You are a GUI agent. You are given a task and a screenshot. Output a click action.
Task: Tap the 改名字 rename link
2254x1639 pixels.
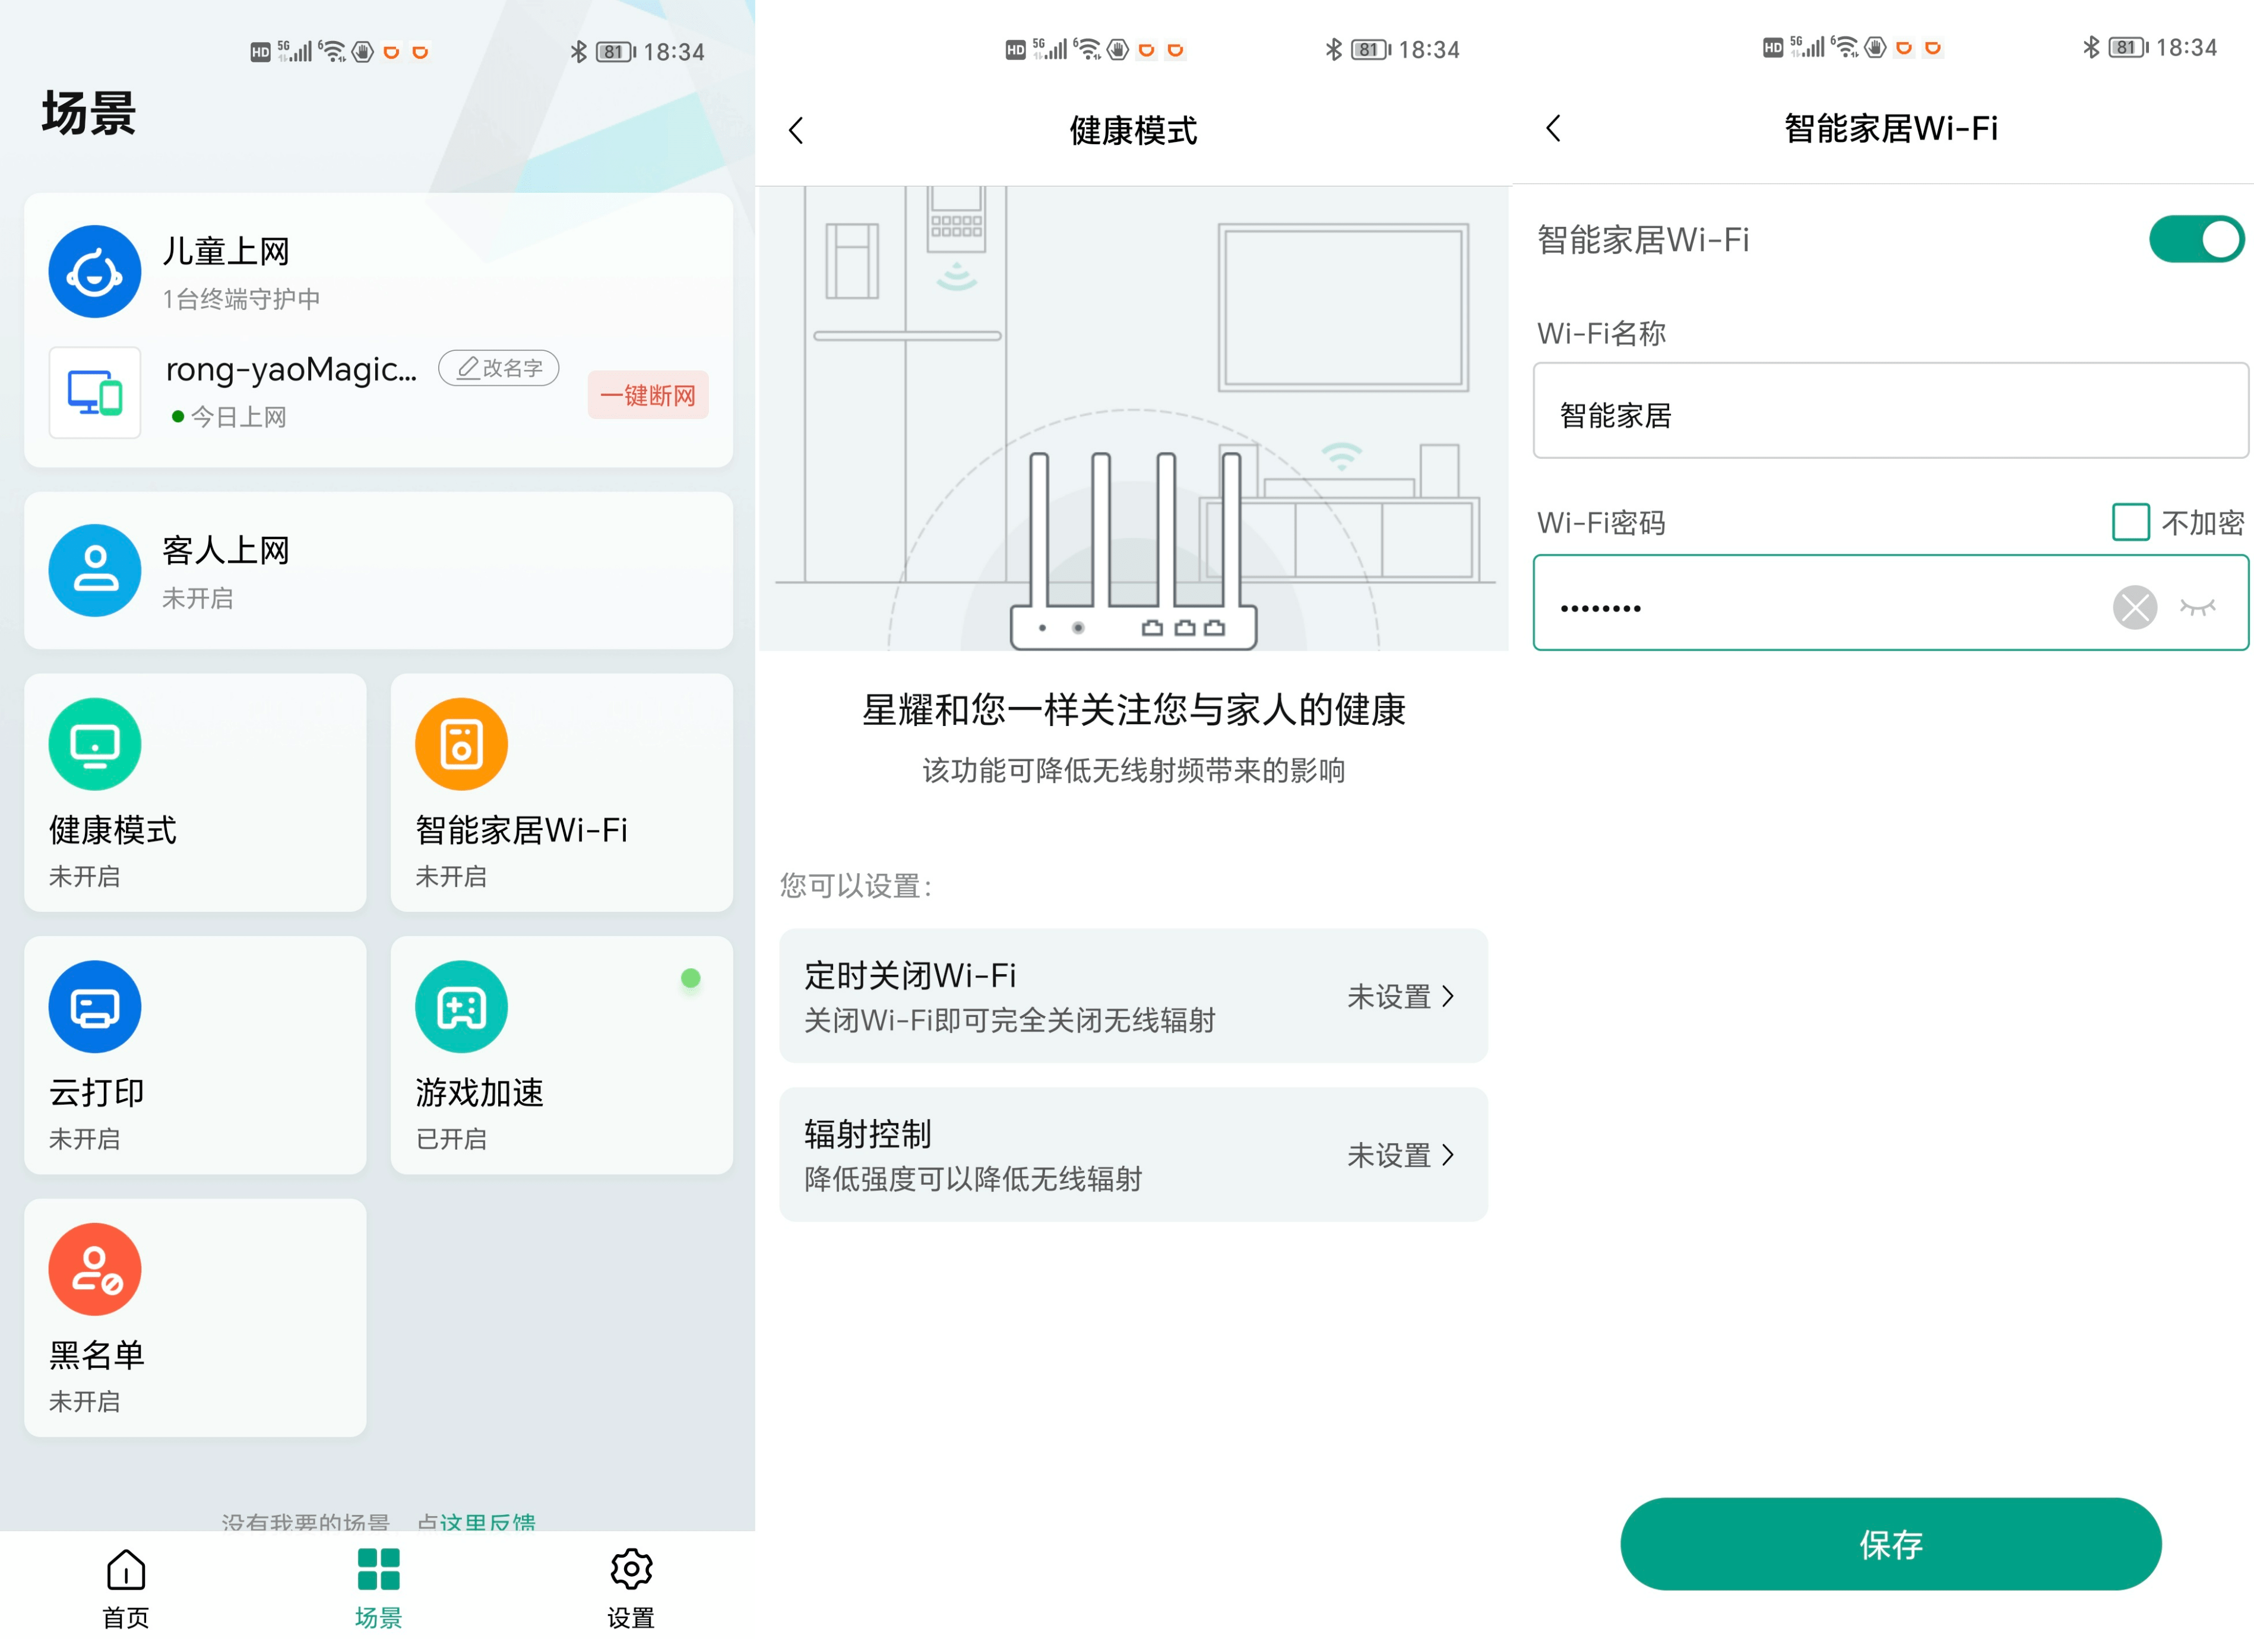click(x=498, y=367)
